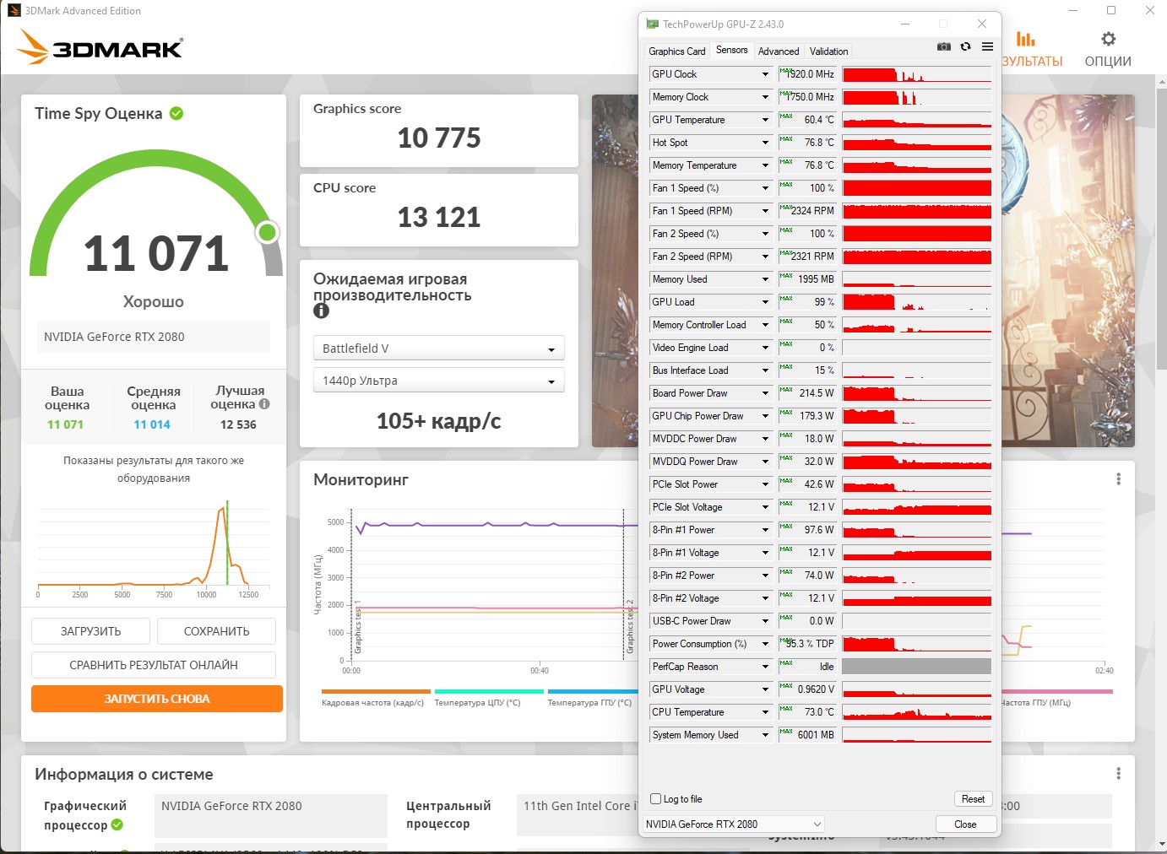This screenshot has width=1167, height=854.
Task: Take GPU-Z screenshot with camera icon
Action: (x=944, y=46)
